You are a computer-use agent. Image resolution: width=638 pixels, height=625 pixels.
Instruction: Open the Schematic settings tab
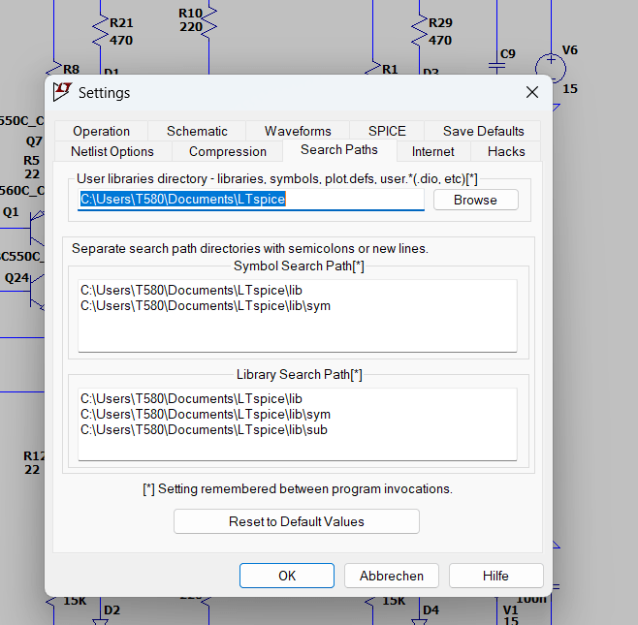coord(197,131)
